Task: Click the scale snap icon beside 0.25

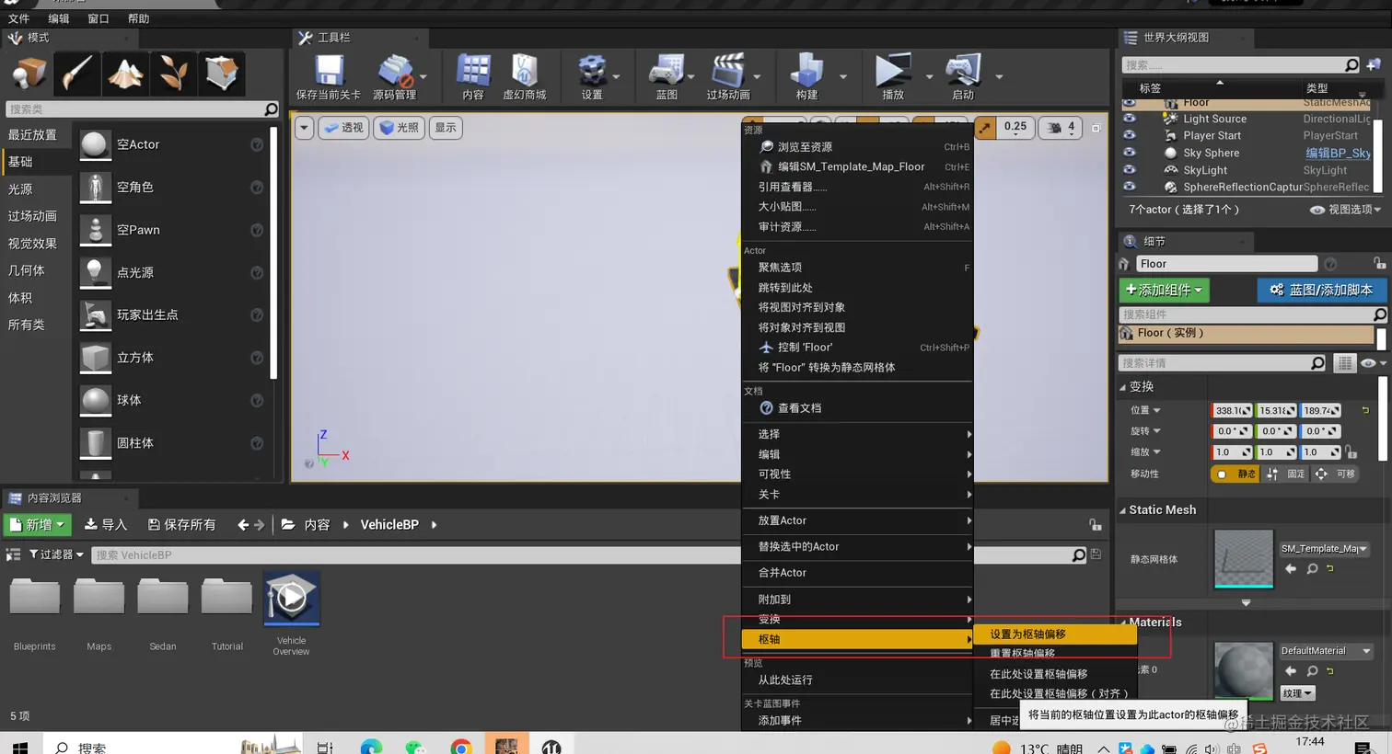Action: (985, 128)
